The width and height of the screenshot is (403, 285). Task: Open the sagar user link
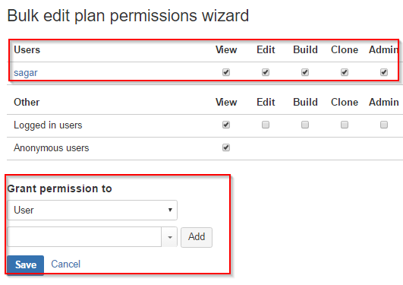click(26, 73)
